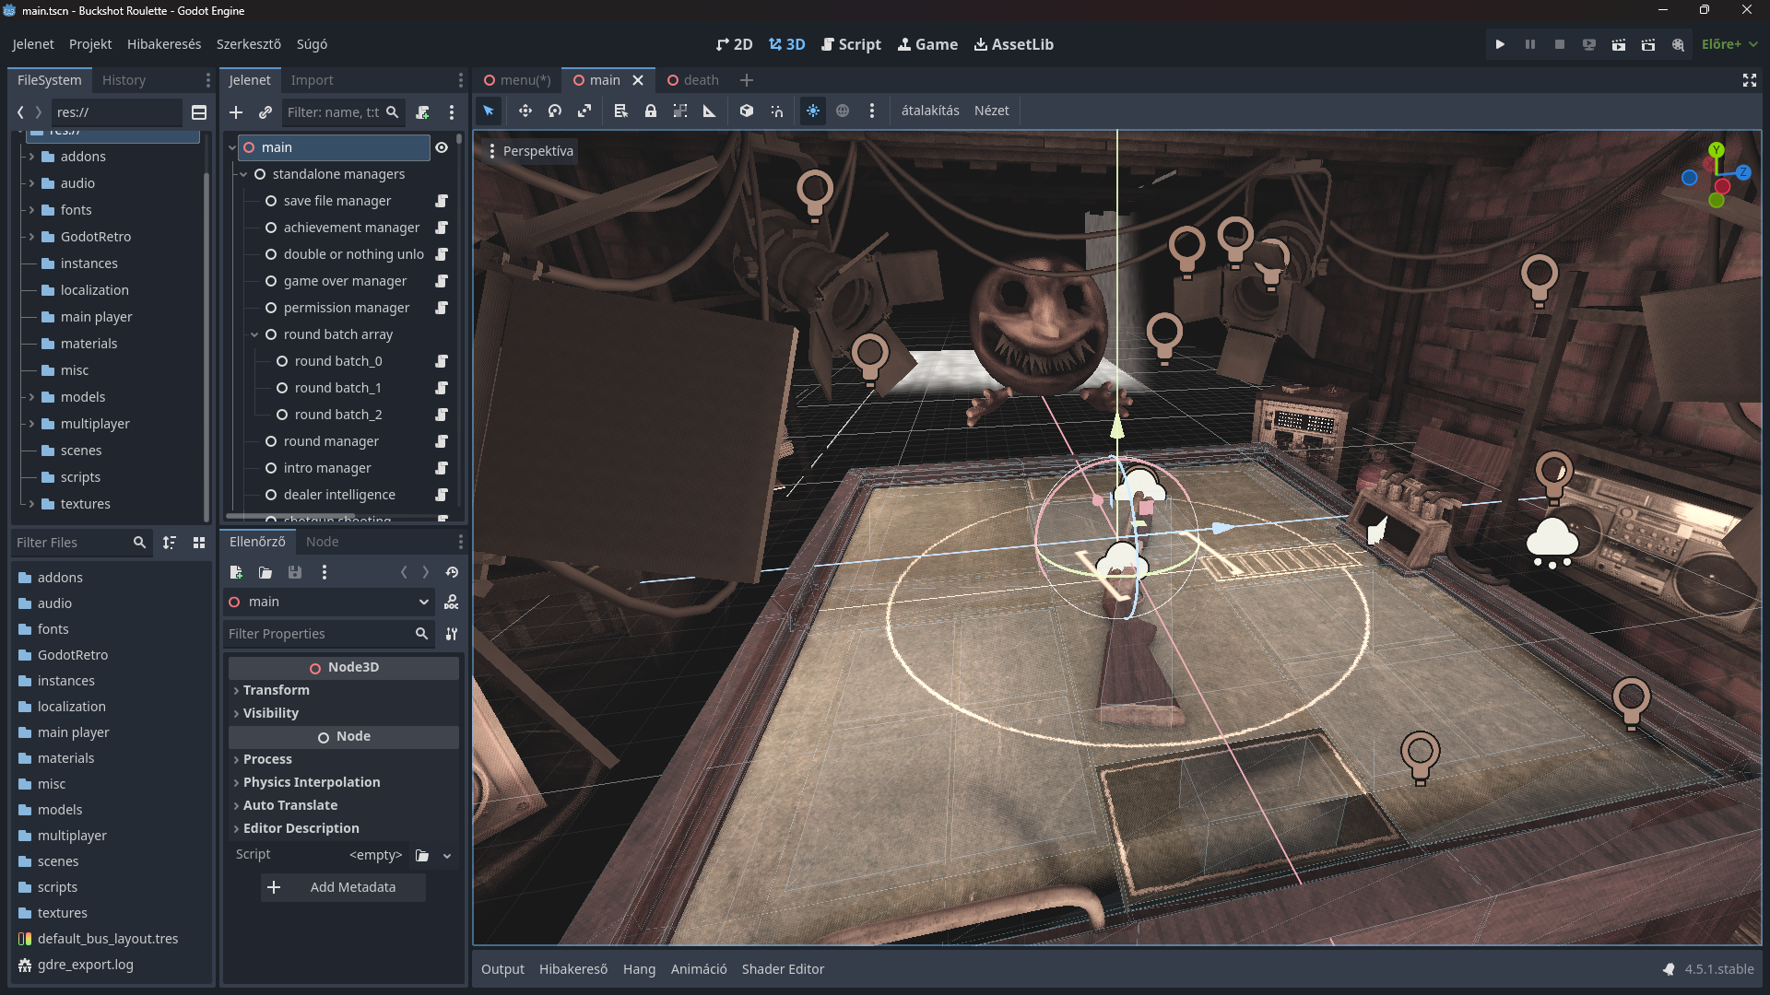The image size is (1770, 995).
Task: Toggle preview sunlight in viewport toolbar
Action: click(x=813, y=111)
